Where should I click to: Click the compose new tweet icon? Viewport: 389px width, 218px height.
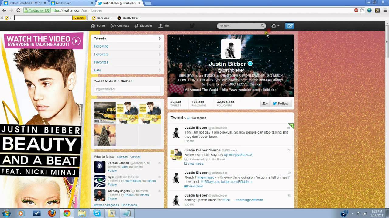pyautogui.click(x=290, y=26)
